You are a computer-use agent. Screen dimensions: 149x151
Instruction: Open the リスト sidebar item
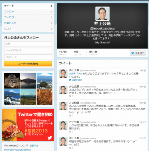coord(28,29)
